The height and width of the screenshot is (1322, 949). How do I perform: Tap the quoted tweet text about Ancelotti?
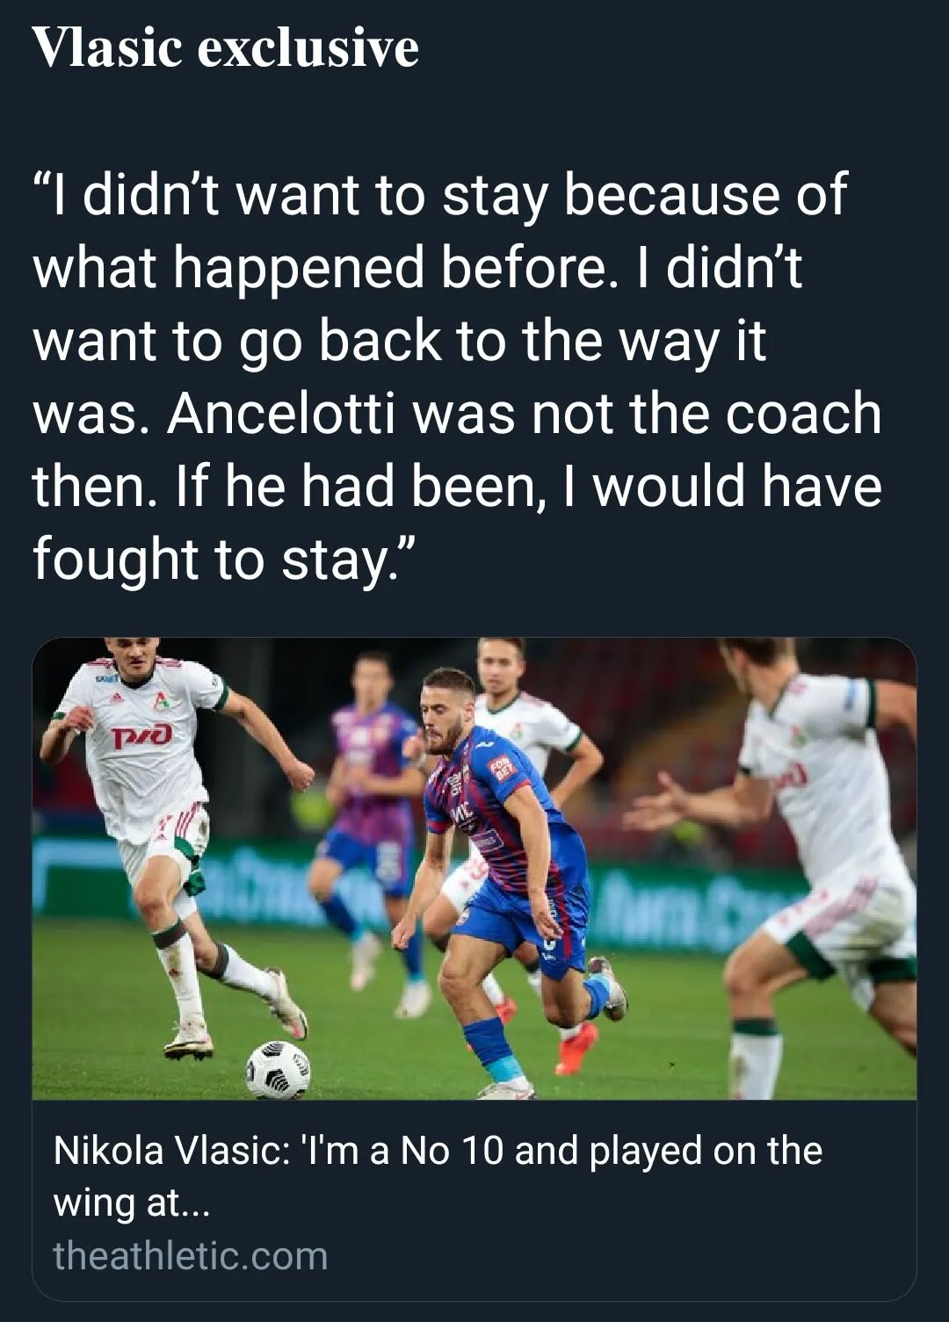[x=457, y=377]
